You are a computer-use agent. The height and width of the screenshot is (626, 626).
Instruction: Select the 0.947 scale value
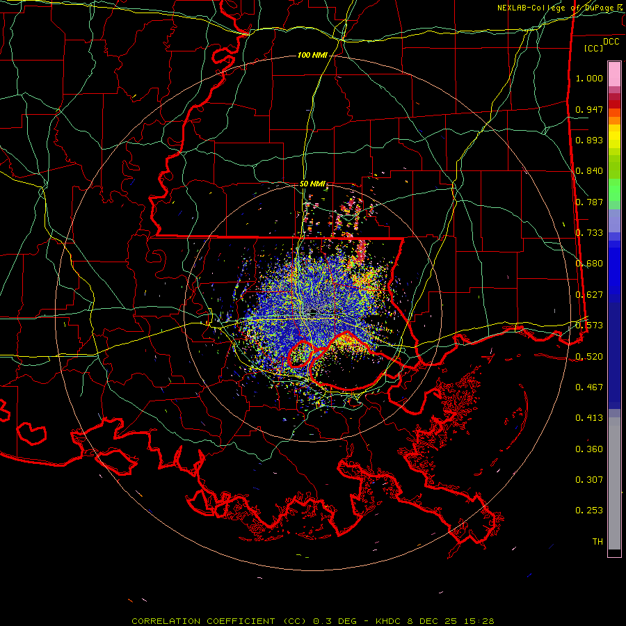point(589,109)
